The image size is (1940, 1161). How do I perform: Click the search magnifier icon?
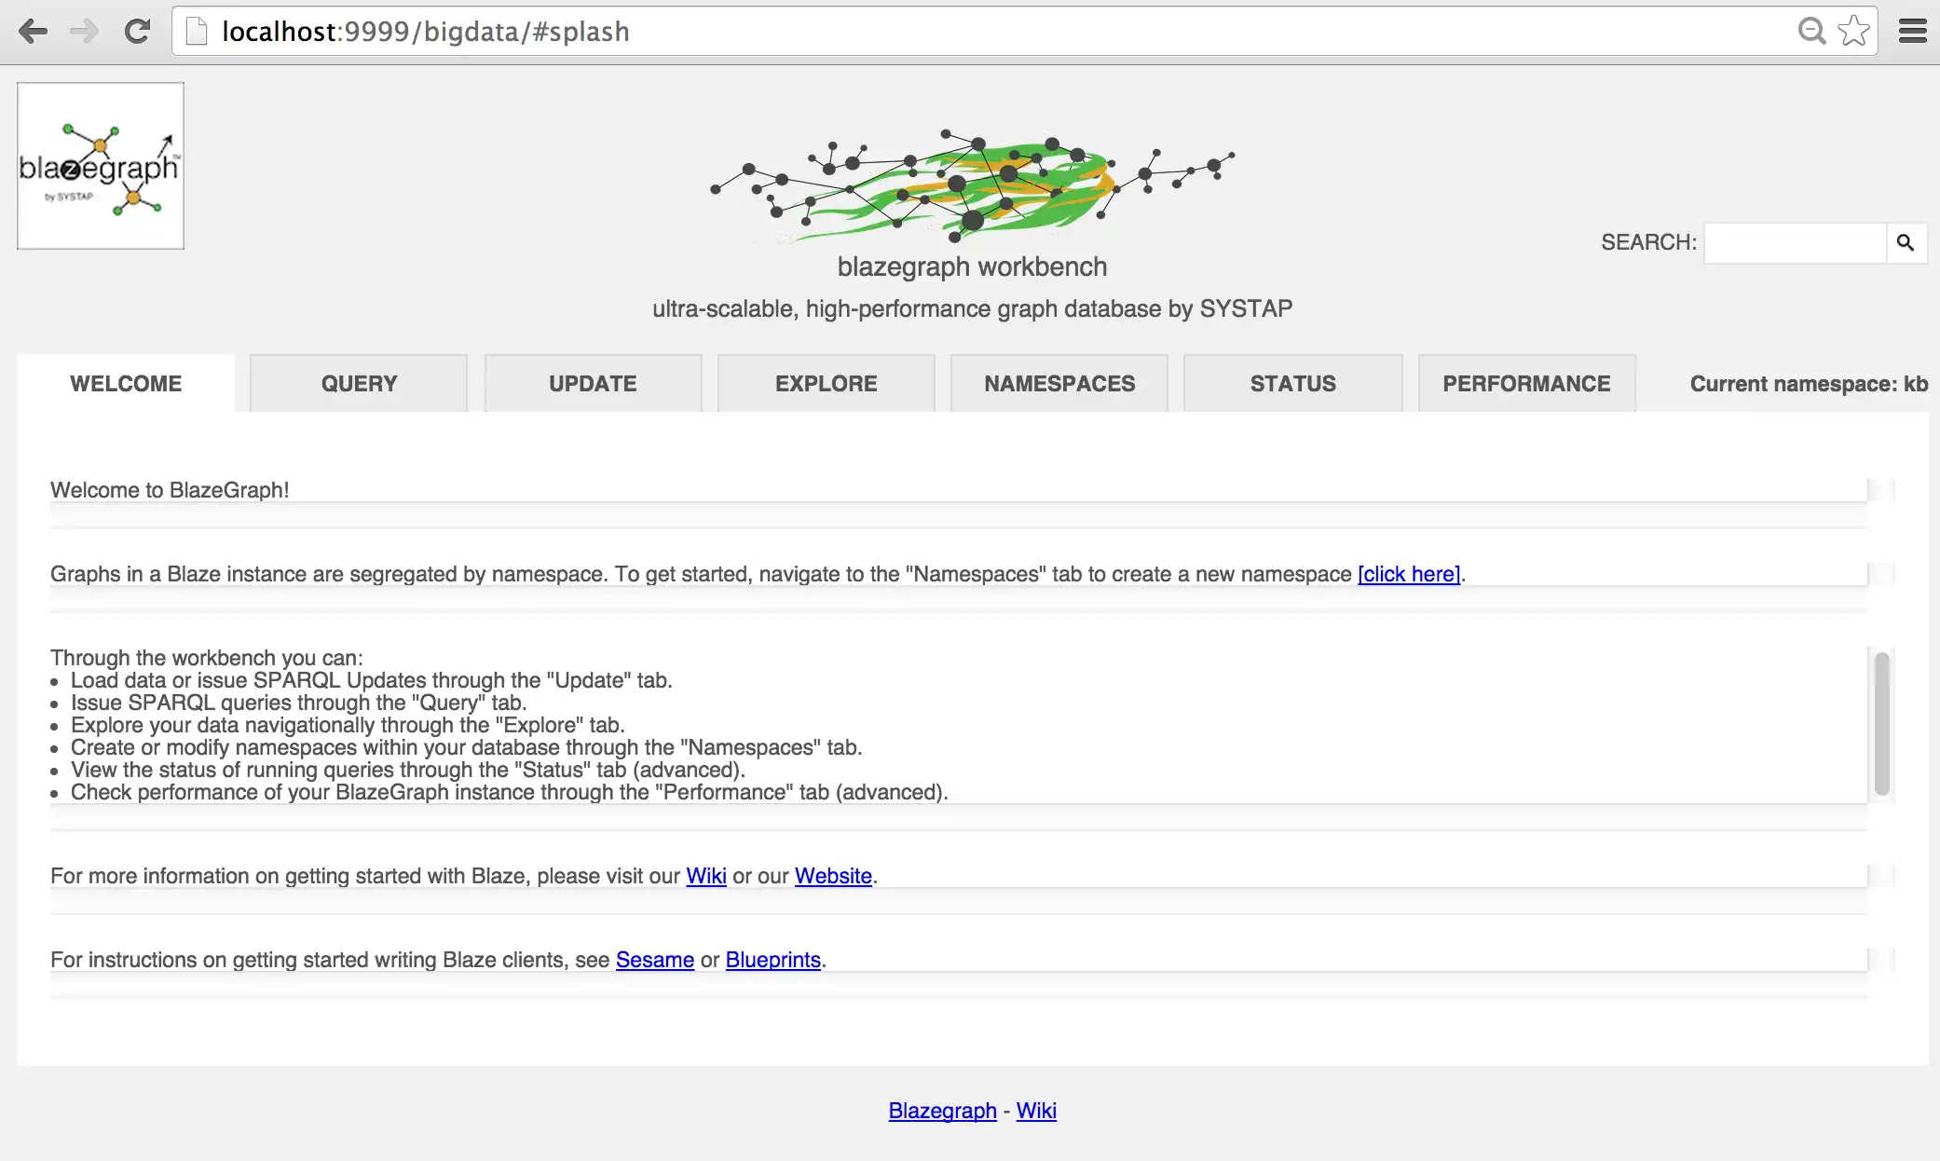1906,242
